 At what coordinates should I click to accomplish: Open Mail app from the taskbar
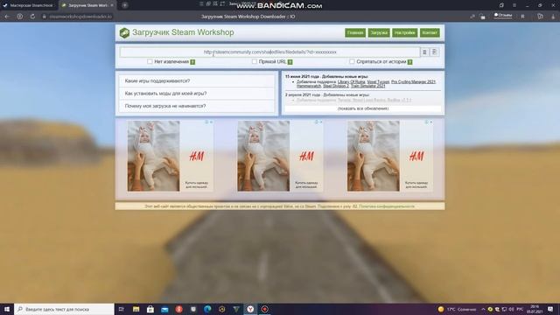(x=164, y=309)
